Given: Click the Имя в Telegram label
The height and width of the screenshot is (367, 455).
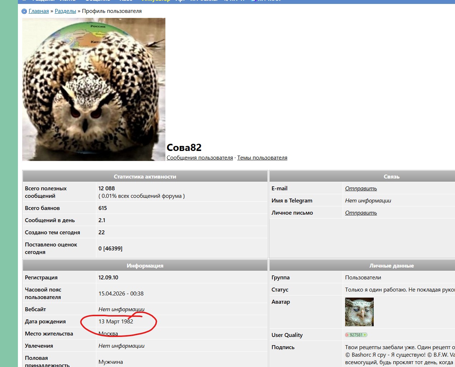Looking at the screenshot, I should 292,201.
